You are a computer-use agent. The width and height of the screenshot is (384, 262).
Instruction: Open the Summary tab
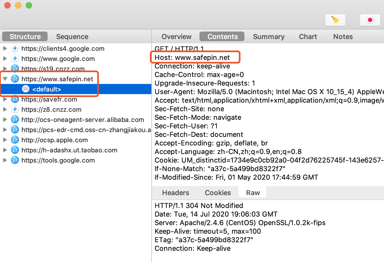(x=268, y=37)
